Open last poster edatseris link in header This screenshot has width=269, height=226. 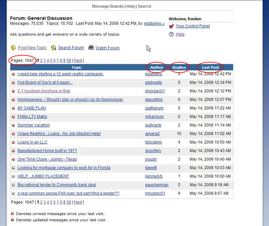(154, 24)
